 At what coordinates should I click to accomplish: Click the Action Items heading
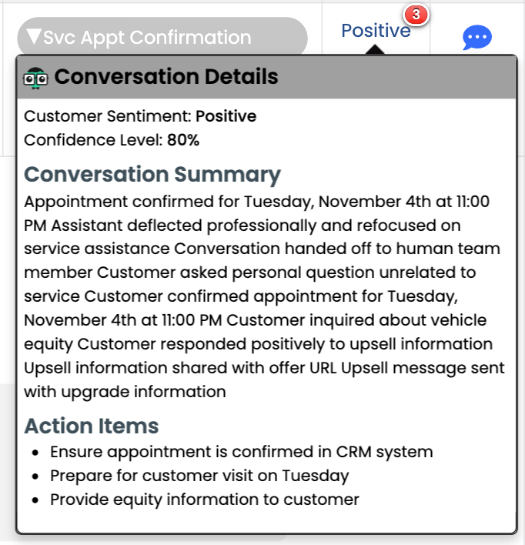click(x=92, y=426)
